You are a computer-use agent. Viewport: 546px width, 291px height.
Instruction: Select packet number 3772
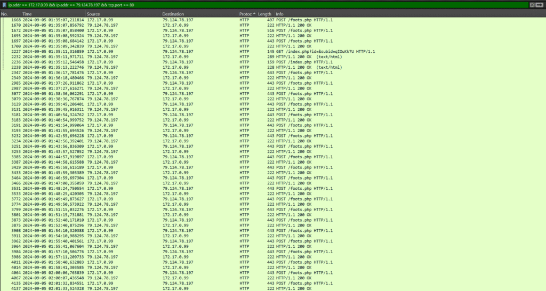[273, 199]
